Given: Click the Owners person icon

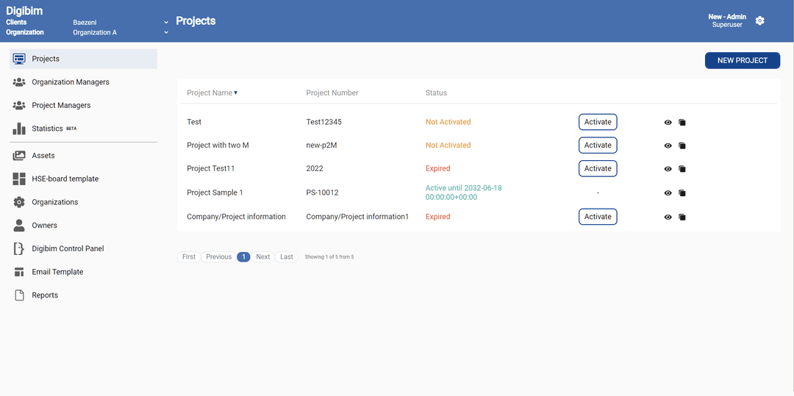Looking at the screenshot, I should point(19,226).
